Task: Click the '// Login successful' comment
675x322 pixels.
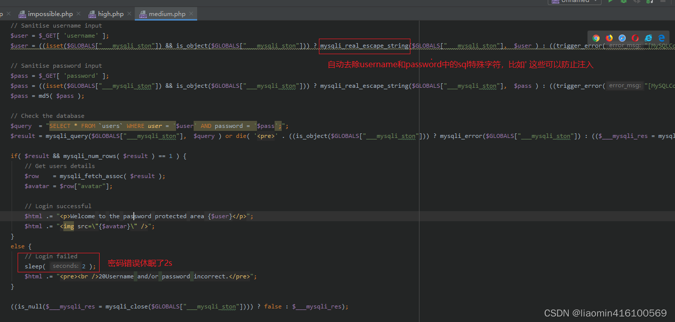Action: 58,206
